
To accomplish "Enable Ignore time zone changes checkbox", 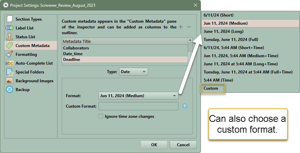I will pos(101,116).
